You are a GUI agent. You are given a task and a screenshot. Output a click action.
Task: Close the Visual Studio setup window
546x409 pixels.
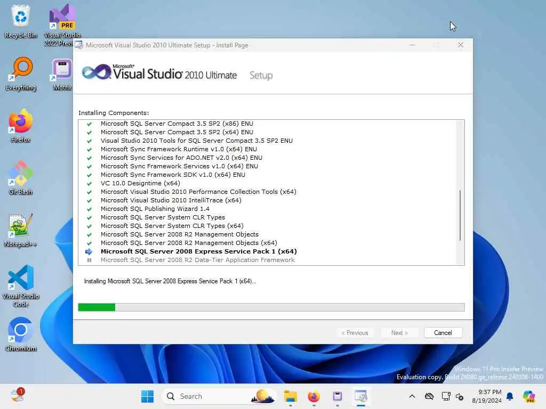pyautogui.click(x=460, y=45)
